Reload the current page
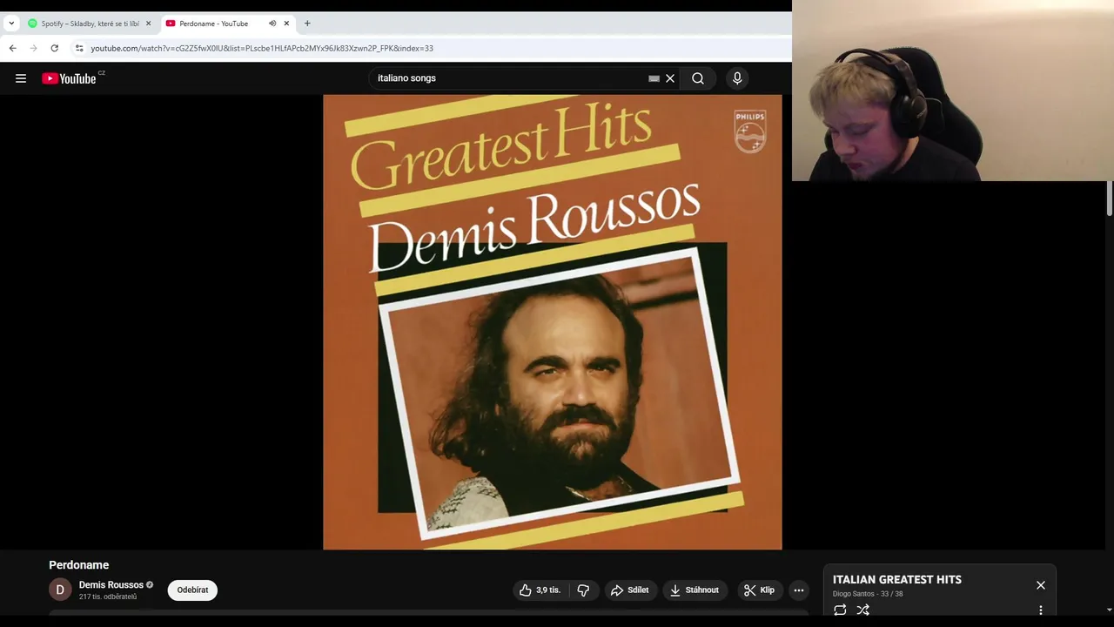Image resolution: width=1114 pixels, height=627 pixels. tap(54, 48)
